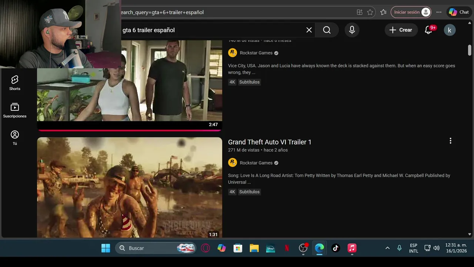Open Copilot from the taskbar

[221, 248]
